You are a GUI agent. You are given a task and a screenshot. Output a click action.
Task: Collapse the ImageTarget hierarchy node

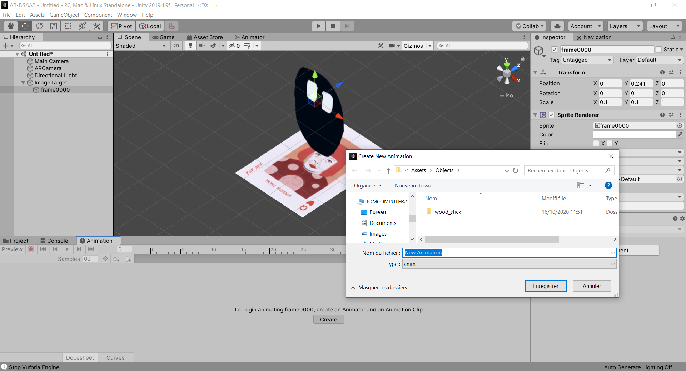coord(23,83)
